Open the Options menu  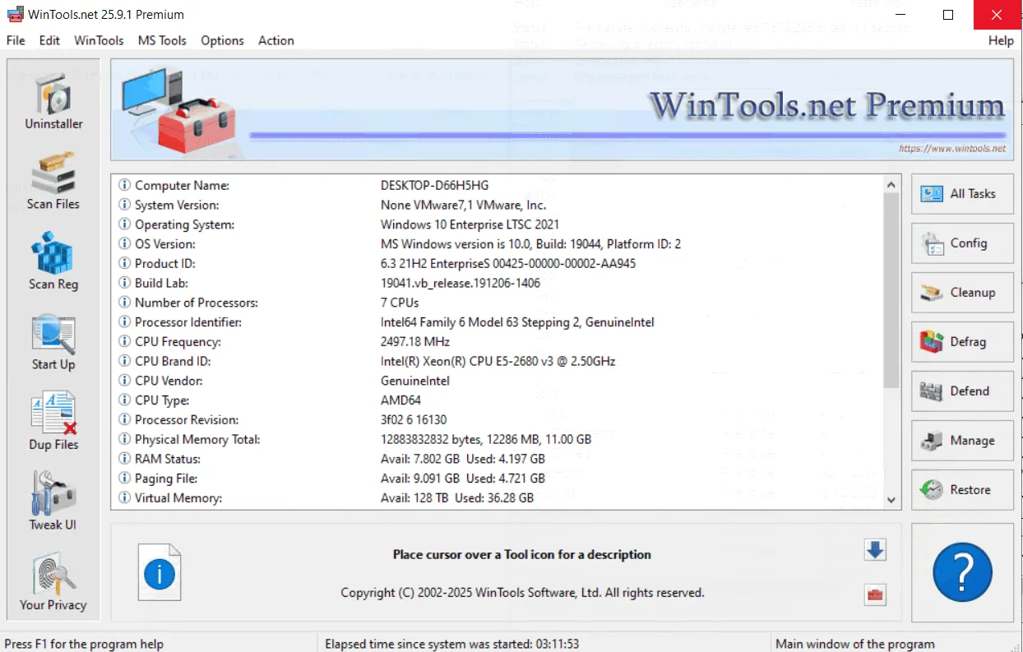pyautogui.click(x=222, y=40)
